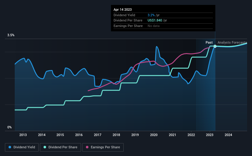Click the blue Dividend Yield legend dot
252x156 pixels.
(x=10, y=147)
